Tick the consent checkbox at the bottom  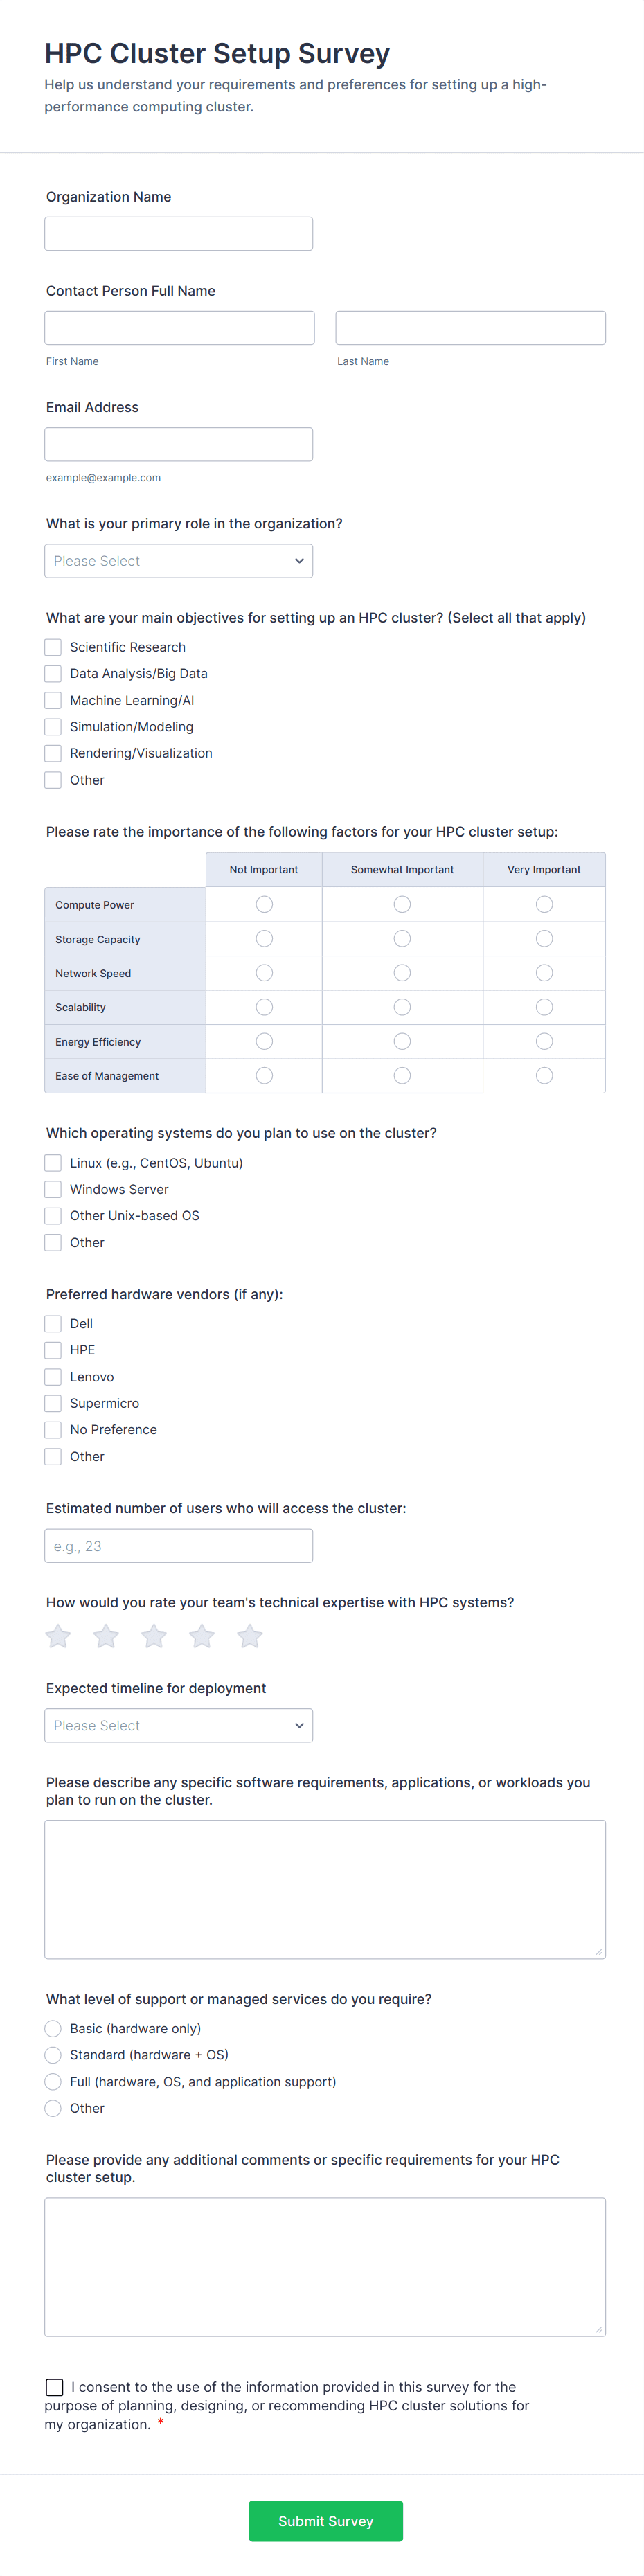point(55,2387)
